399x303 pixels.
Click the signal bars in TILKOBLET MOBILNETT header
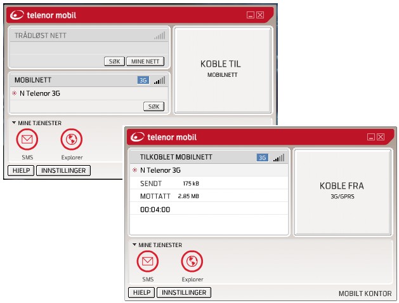[x=278, y=158]
